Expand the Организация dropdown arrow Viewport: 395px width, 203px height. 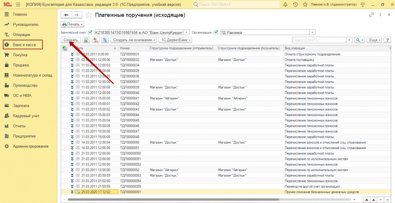tap(312, 32)
